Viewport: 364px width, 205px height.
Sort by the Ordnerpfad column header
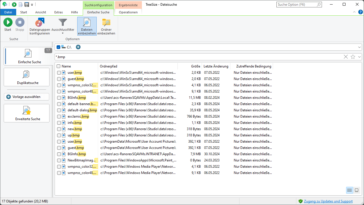point(138,66)
